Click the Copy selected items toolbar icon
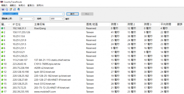Screen dimensions: 184x94 tap(7, 9)
